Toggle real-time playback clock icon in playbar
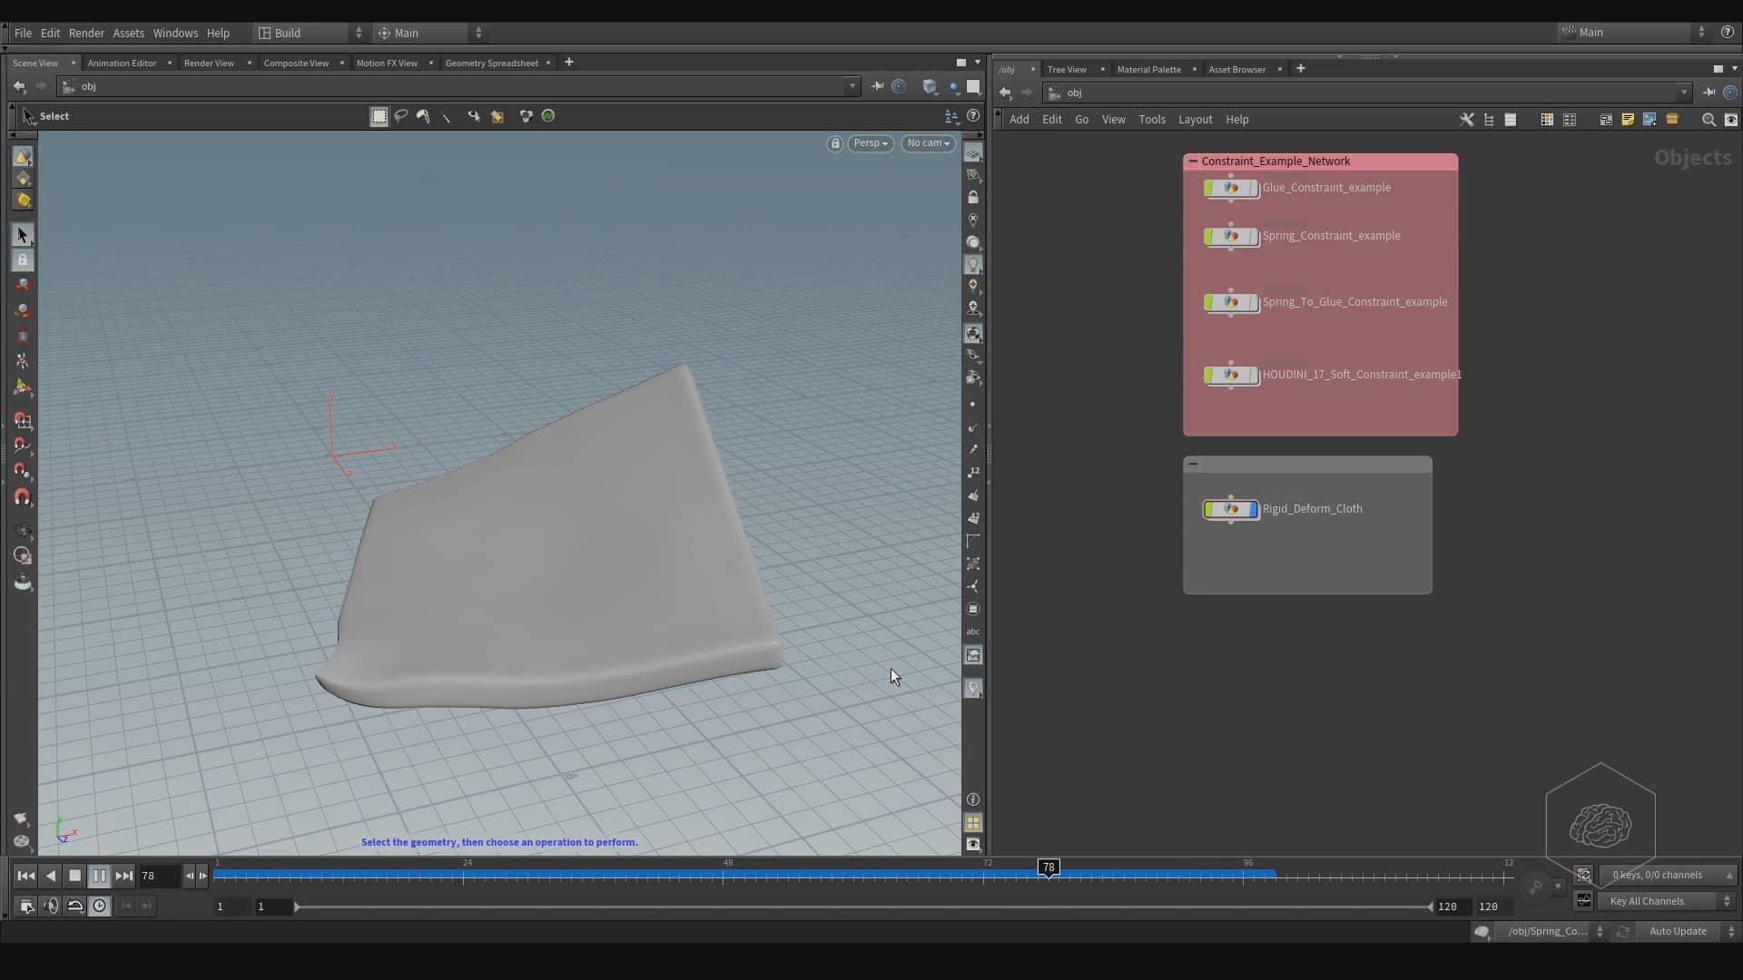The width and height of the screenshot is (1743, 980). click(100, 906)
